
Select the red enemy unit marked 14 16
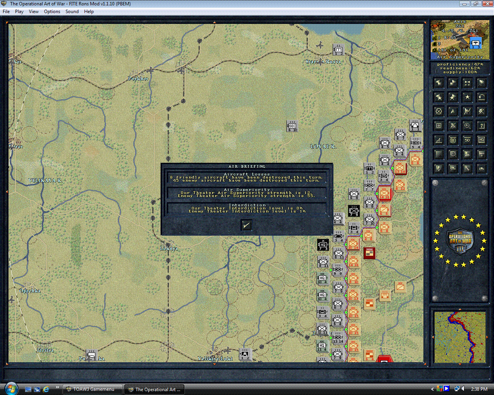click(x=384, y=194)
